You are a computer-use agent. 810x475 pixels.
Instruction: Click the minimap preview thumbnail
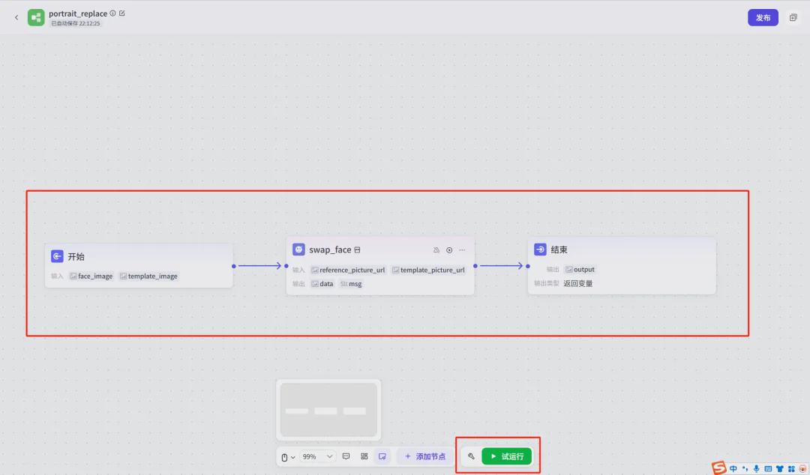coord(328,410)
